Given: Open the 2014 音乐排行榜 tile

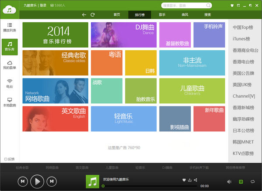Looking at the screenshot, I should (x=55, y=35).
